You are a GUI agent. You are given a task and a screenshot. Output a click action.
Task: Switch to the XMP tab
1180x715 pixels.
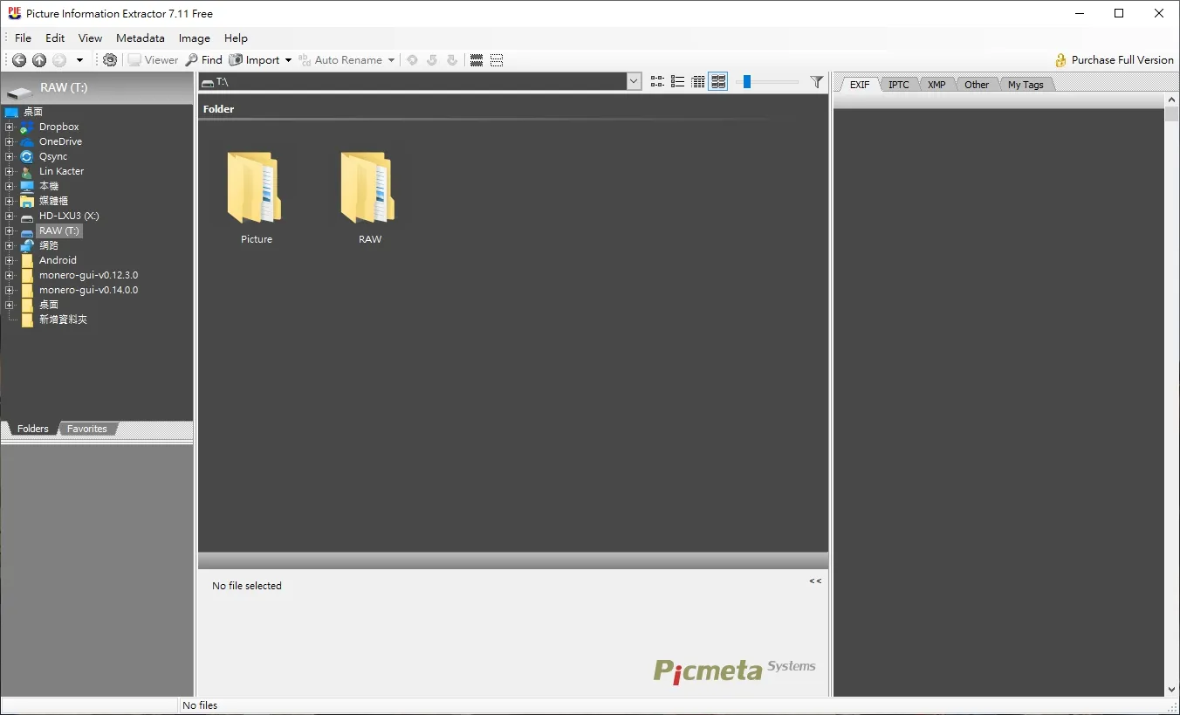click(936, 85)
